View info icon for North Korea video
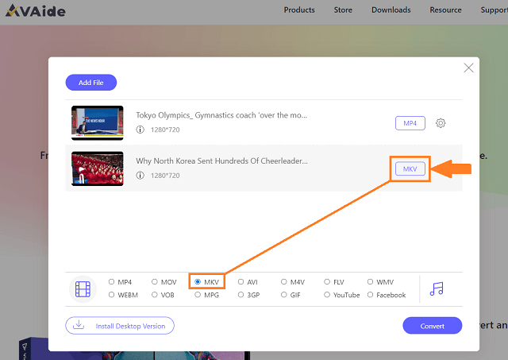 click(140, 176)
